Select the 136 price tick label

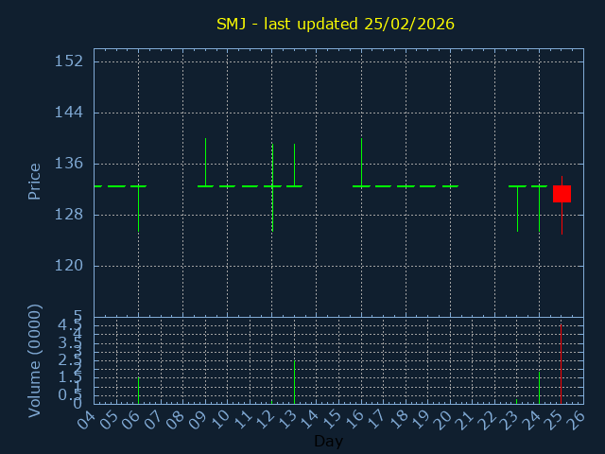click(x=70, y=164)
